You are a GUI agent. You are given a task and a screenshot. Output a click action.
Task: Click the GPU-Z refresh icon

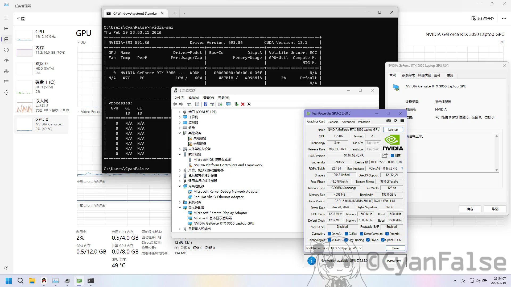click(395, 120)
